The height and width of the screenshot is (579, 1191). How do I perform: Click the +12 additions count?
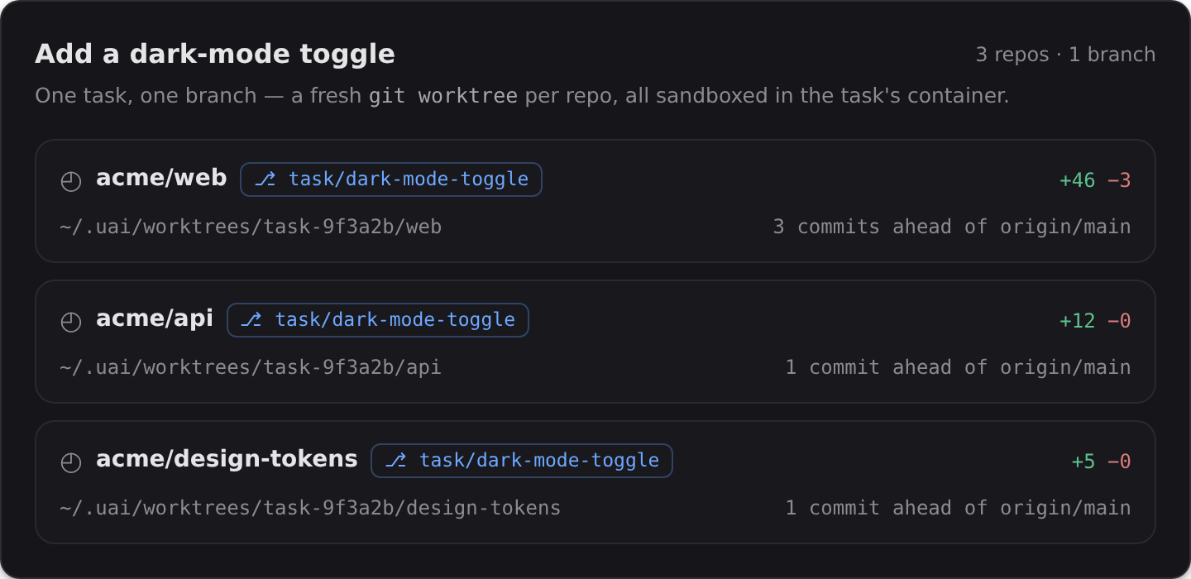tap(1078, 321)
